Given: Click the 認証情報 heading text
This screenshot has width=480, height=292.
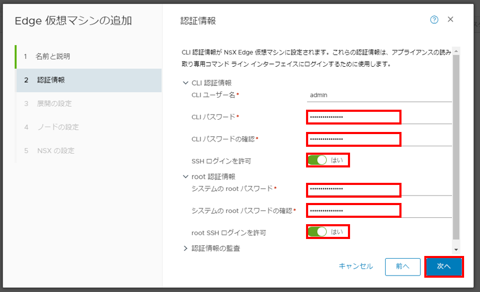Looking at the screenshot, I should (x=198, y=21).
